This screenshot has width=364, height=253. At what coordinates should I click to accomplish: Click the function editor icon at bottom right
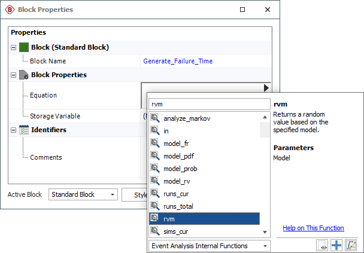[351, 245]
